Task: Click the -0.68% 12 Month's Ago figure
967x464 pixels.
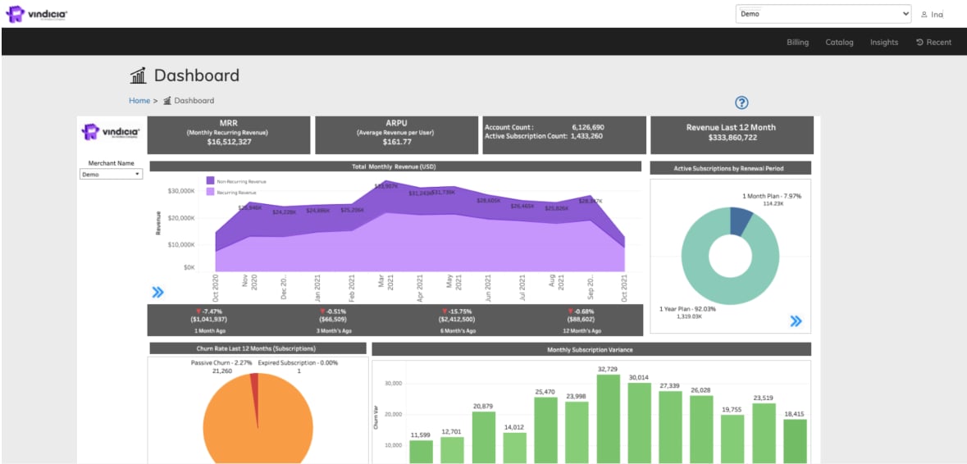Action: (583, 312)
